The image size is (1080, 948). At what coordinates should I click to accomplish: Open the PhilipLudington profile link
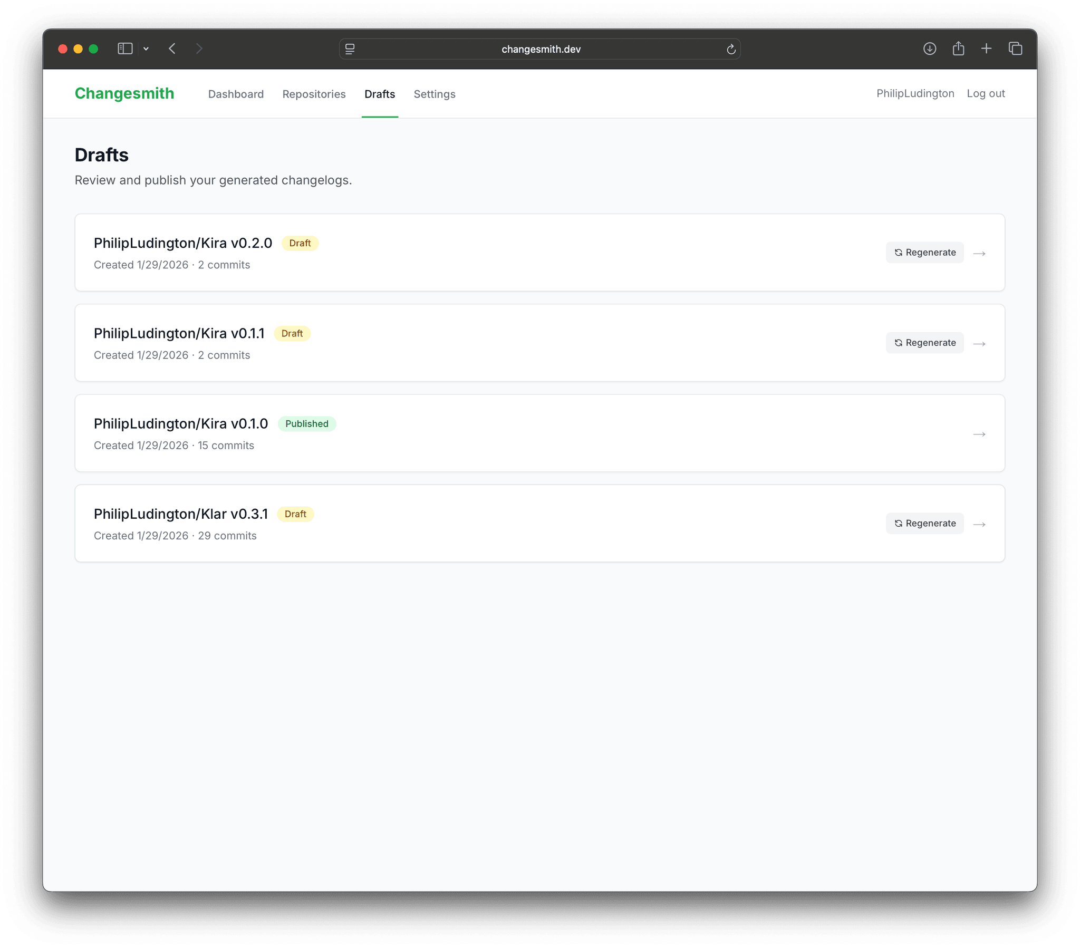click(x=915, y=93)
